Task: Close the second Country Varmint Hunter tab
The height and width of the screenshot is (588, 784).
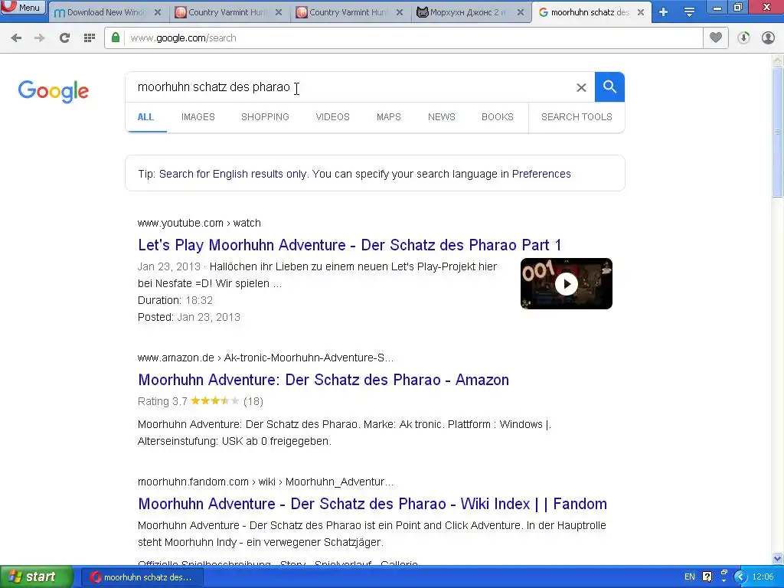Action: tap(400, 12)
